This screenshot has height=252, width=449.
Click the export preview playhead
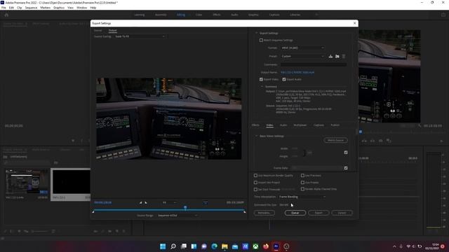click(x=185, y=207)
